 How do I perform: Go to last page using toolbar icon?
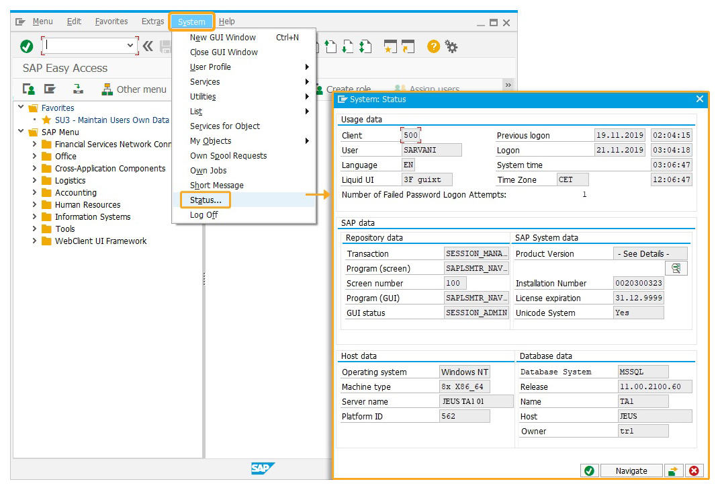(x=365, y=46)
